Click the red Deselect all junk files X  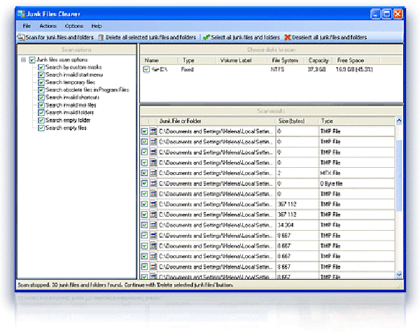coord(288,37)
